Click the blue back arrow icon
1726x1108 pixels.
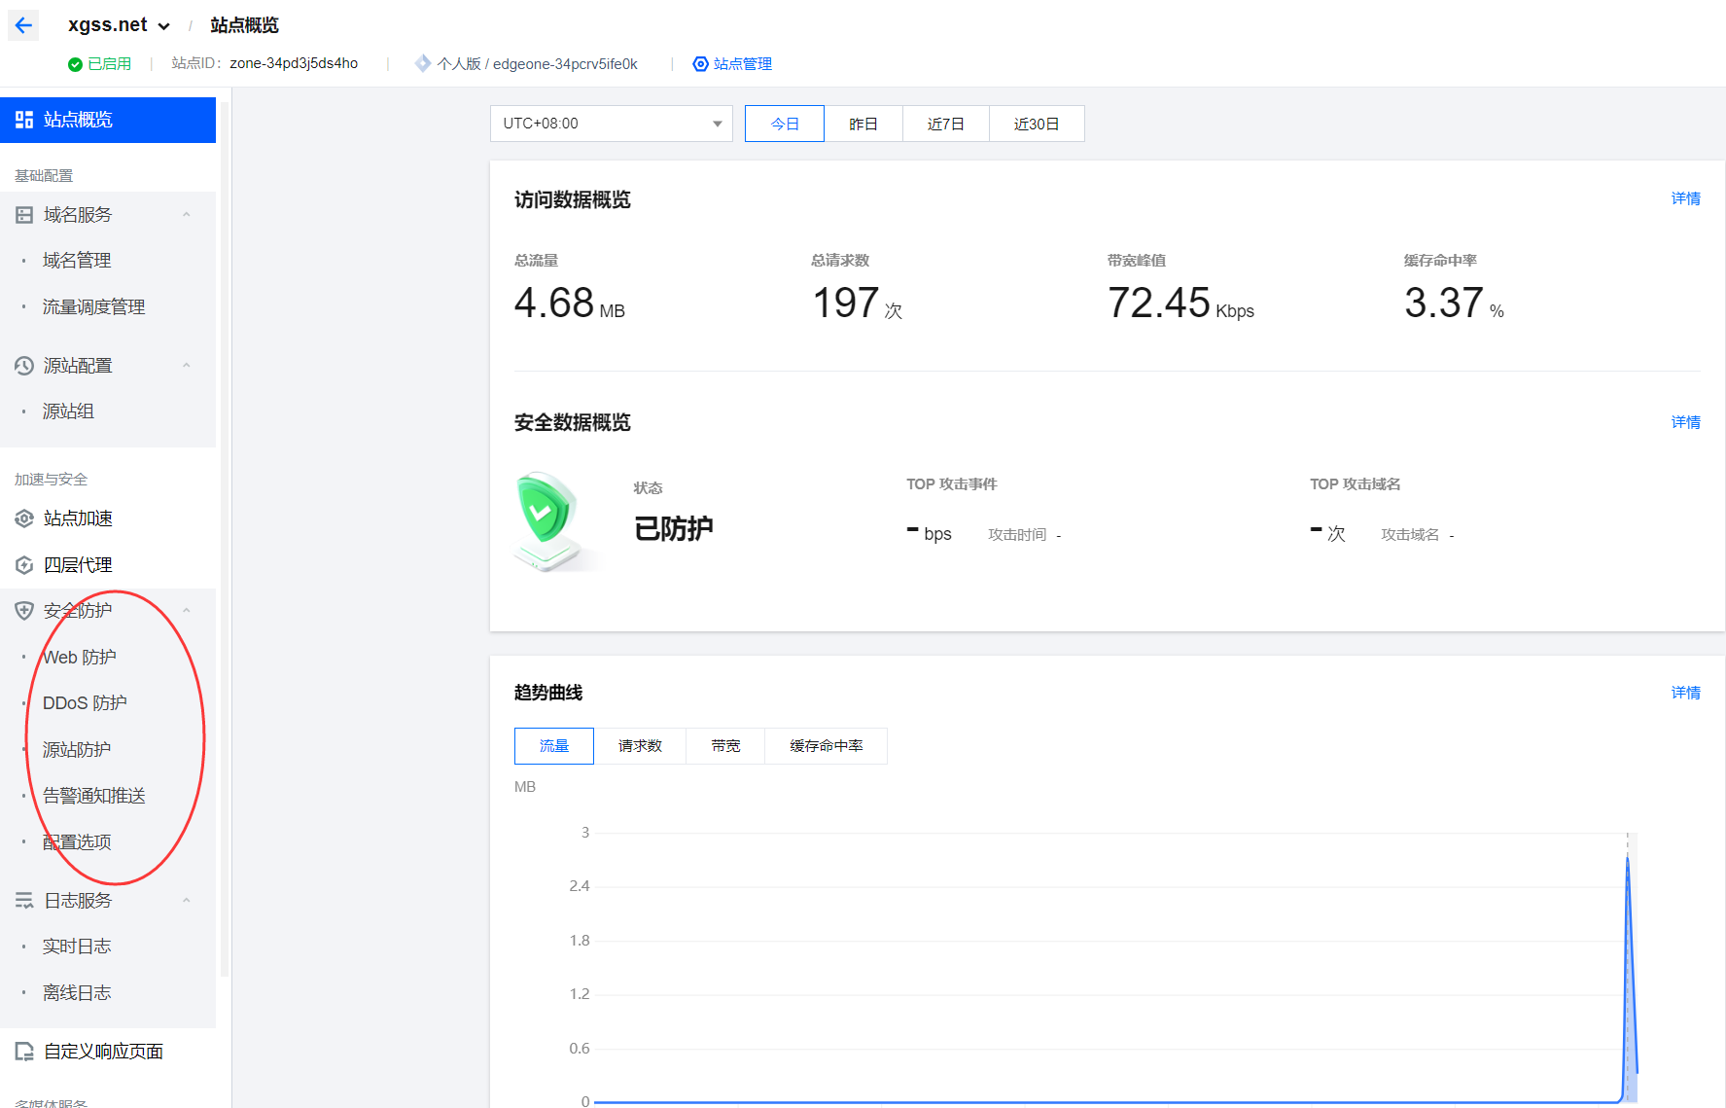click(x=23, y=25)
